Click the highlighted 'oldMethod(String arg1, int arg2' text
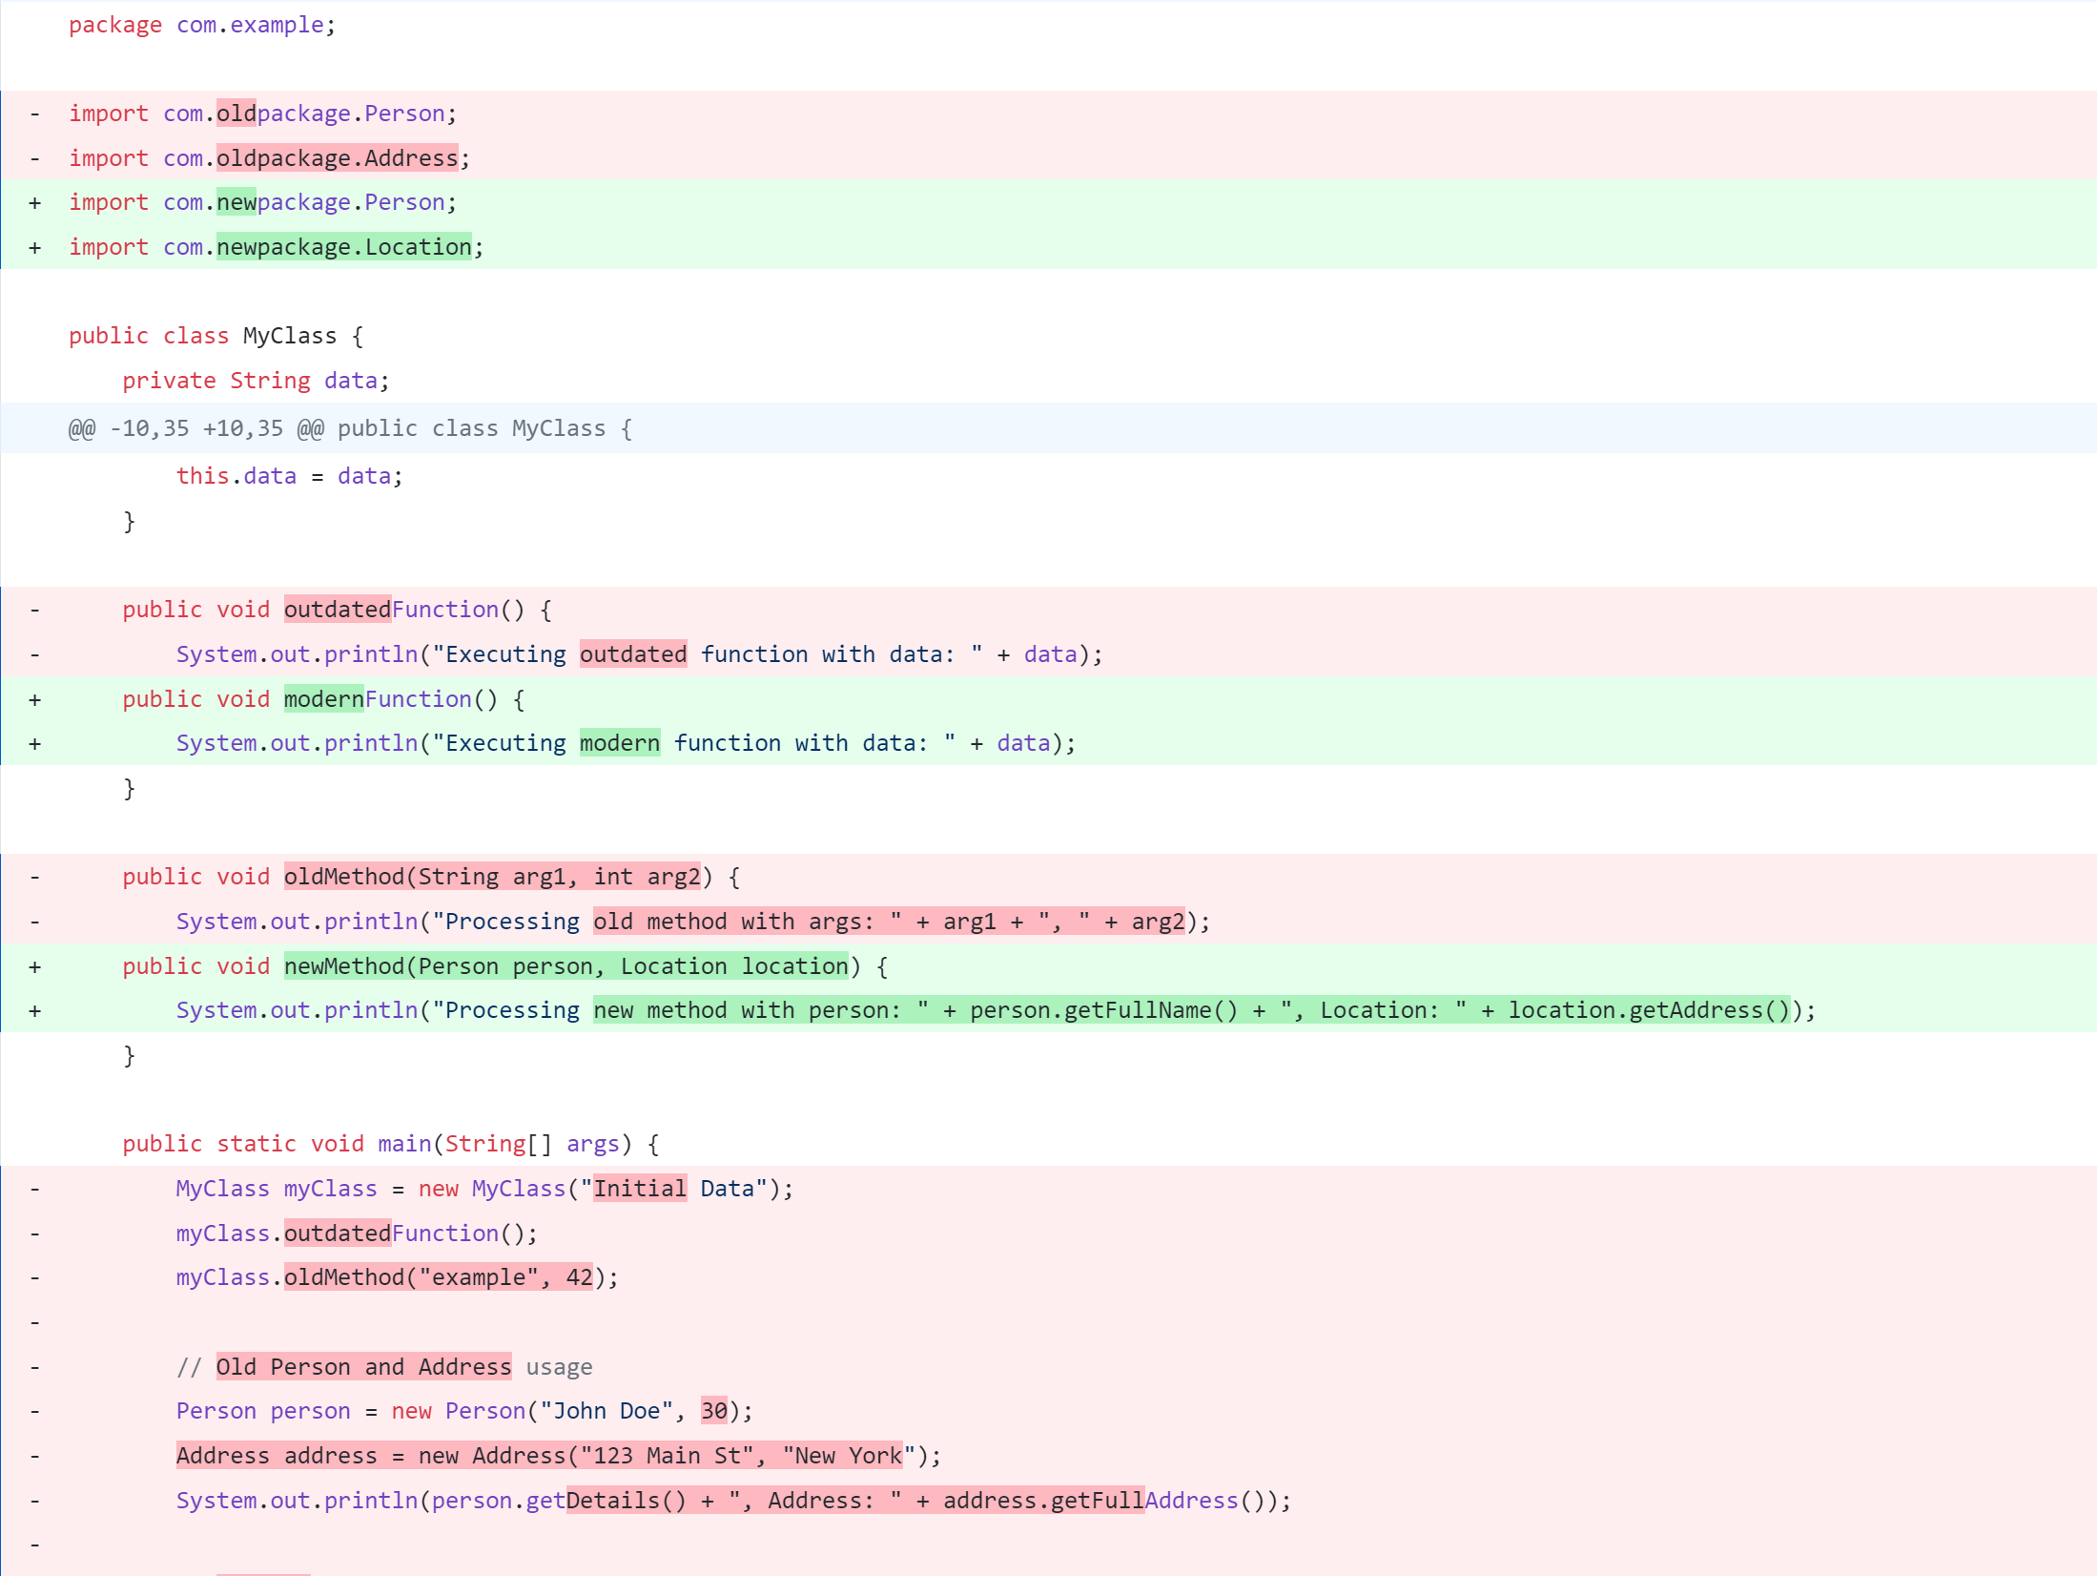This screenshot has height=1576, width=2097. coord(492,877)
